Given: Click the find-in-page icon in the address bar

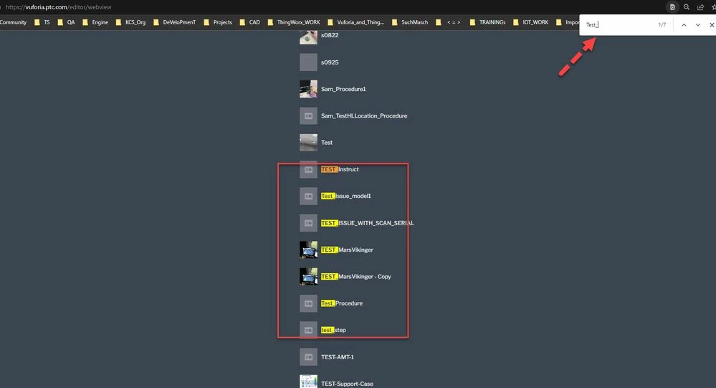Looking at the screenshot, I should pos(672,7).
